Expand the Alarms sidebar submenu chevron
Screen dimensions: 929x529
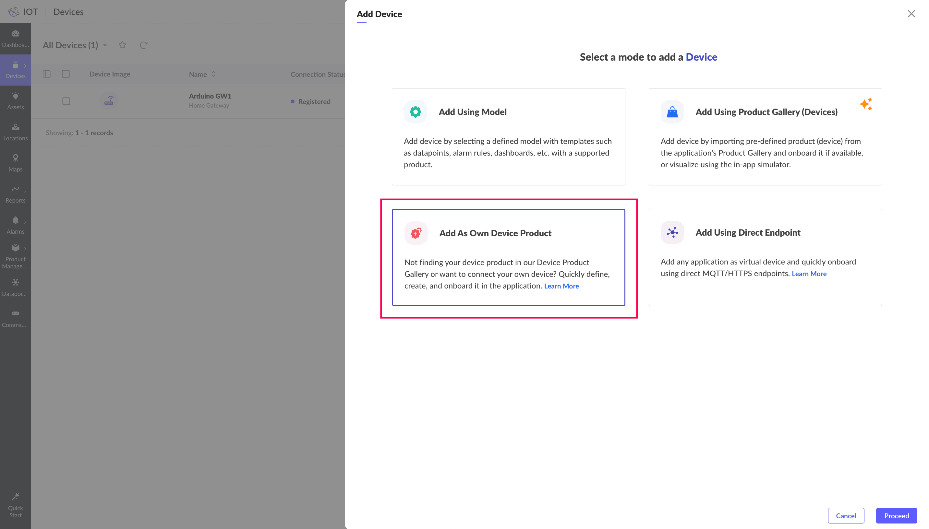click(x=25, y=221)
